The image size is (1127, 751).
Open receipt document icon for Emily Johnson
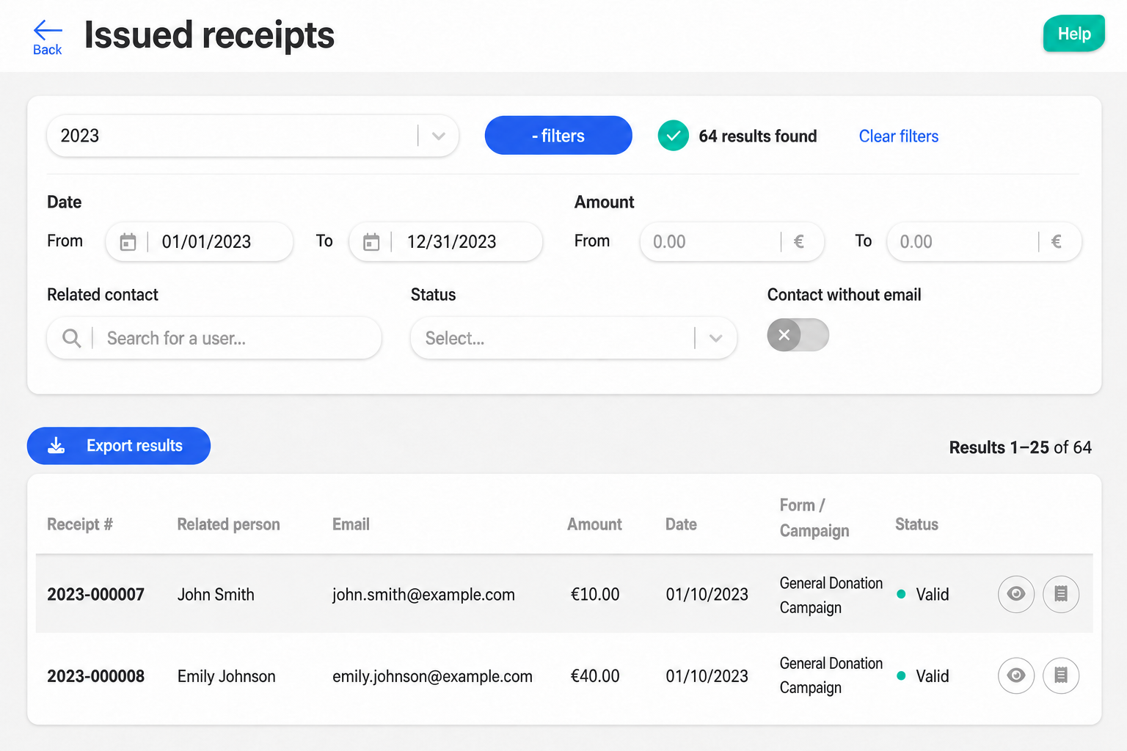click(x=1061, y=675)
